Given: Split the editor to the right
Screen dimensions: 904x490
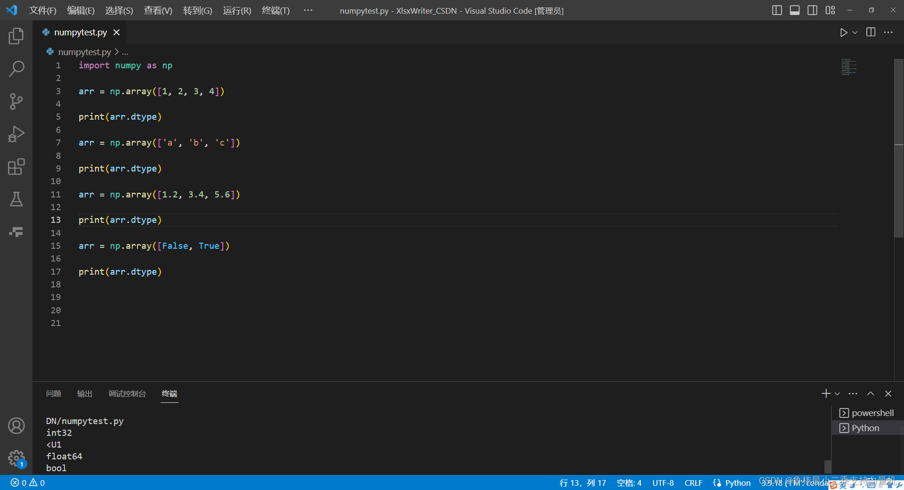Looking at the screenshot, I should tap(871, 33).
